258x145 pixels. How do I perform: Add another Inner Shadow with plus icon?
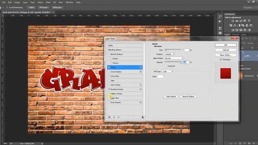point(141,72)
